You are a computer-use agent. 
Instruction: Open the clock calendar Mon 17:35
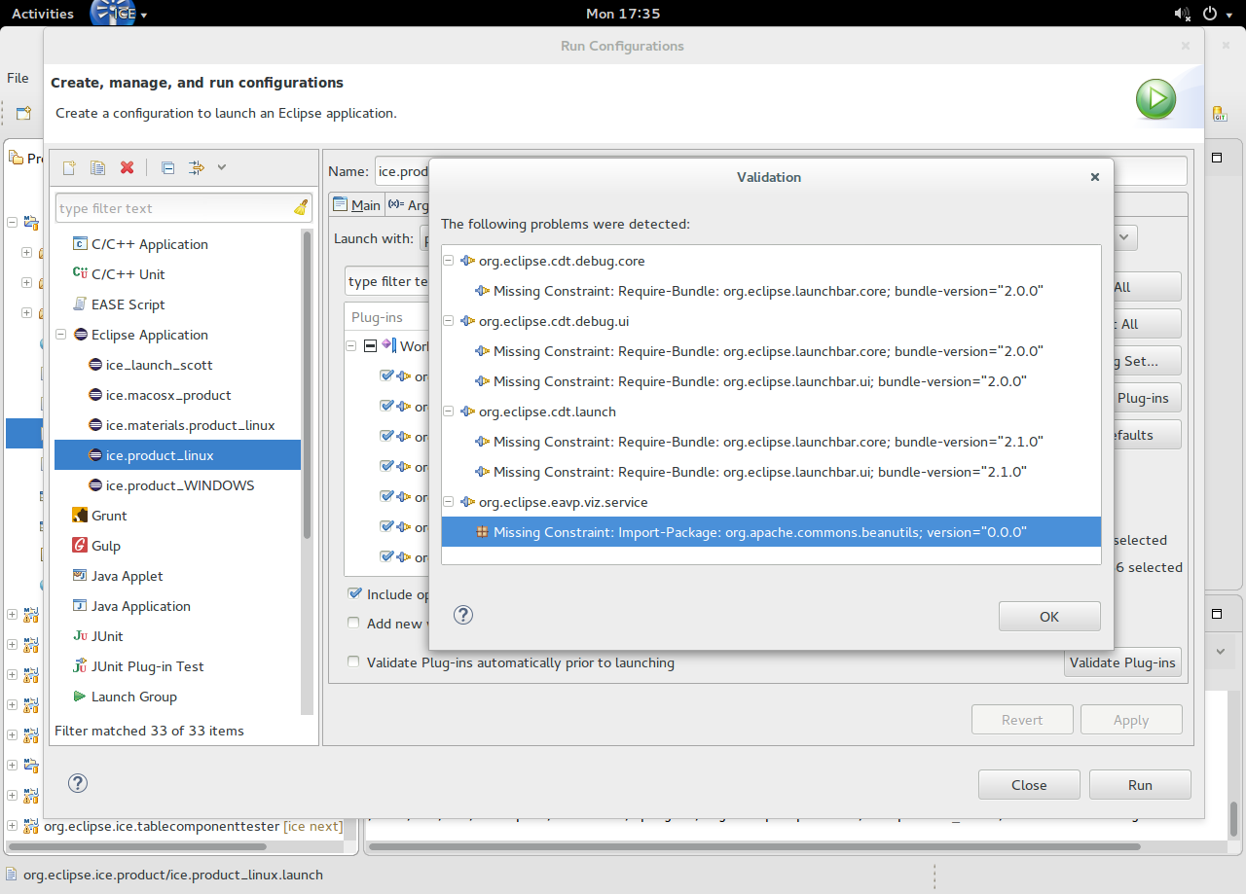click(x=623, y=14)
